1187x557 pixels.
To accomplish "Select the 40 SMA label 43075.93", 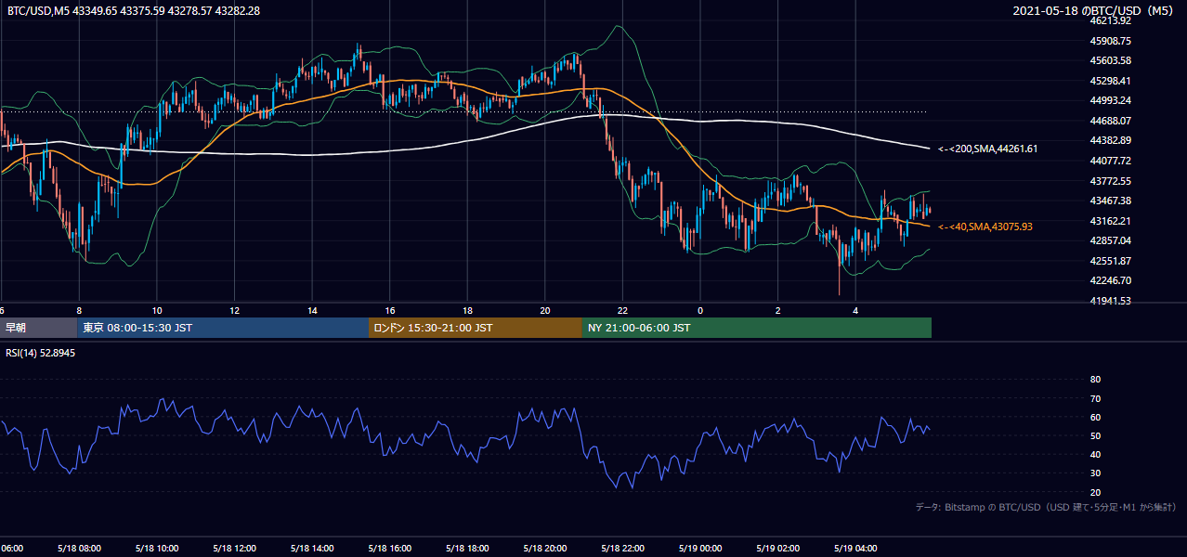I will pos(985,227).
